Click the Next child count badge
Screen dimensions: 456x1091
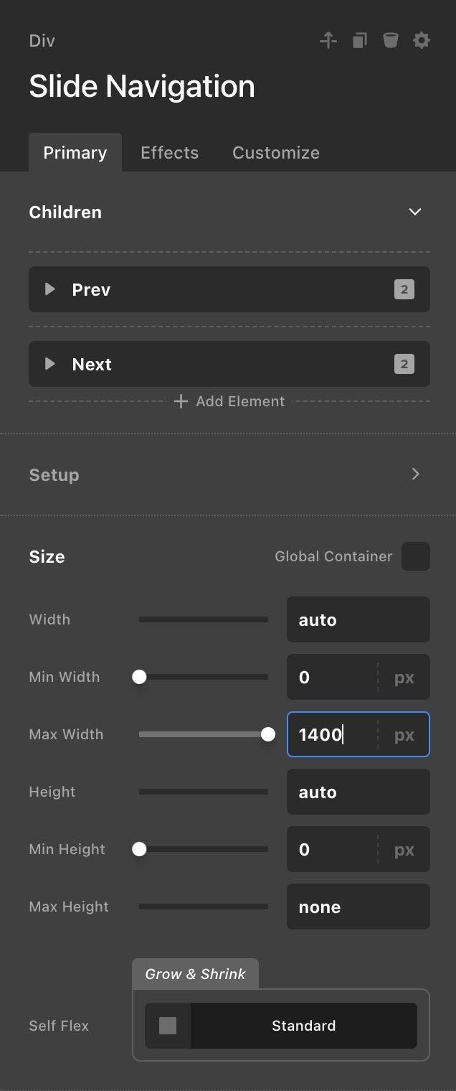click(x=404, y=365)
